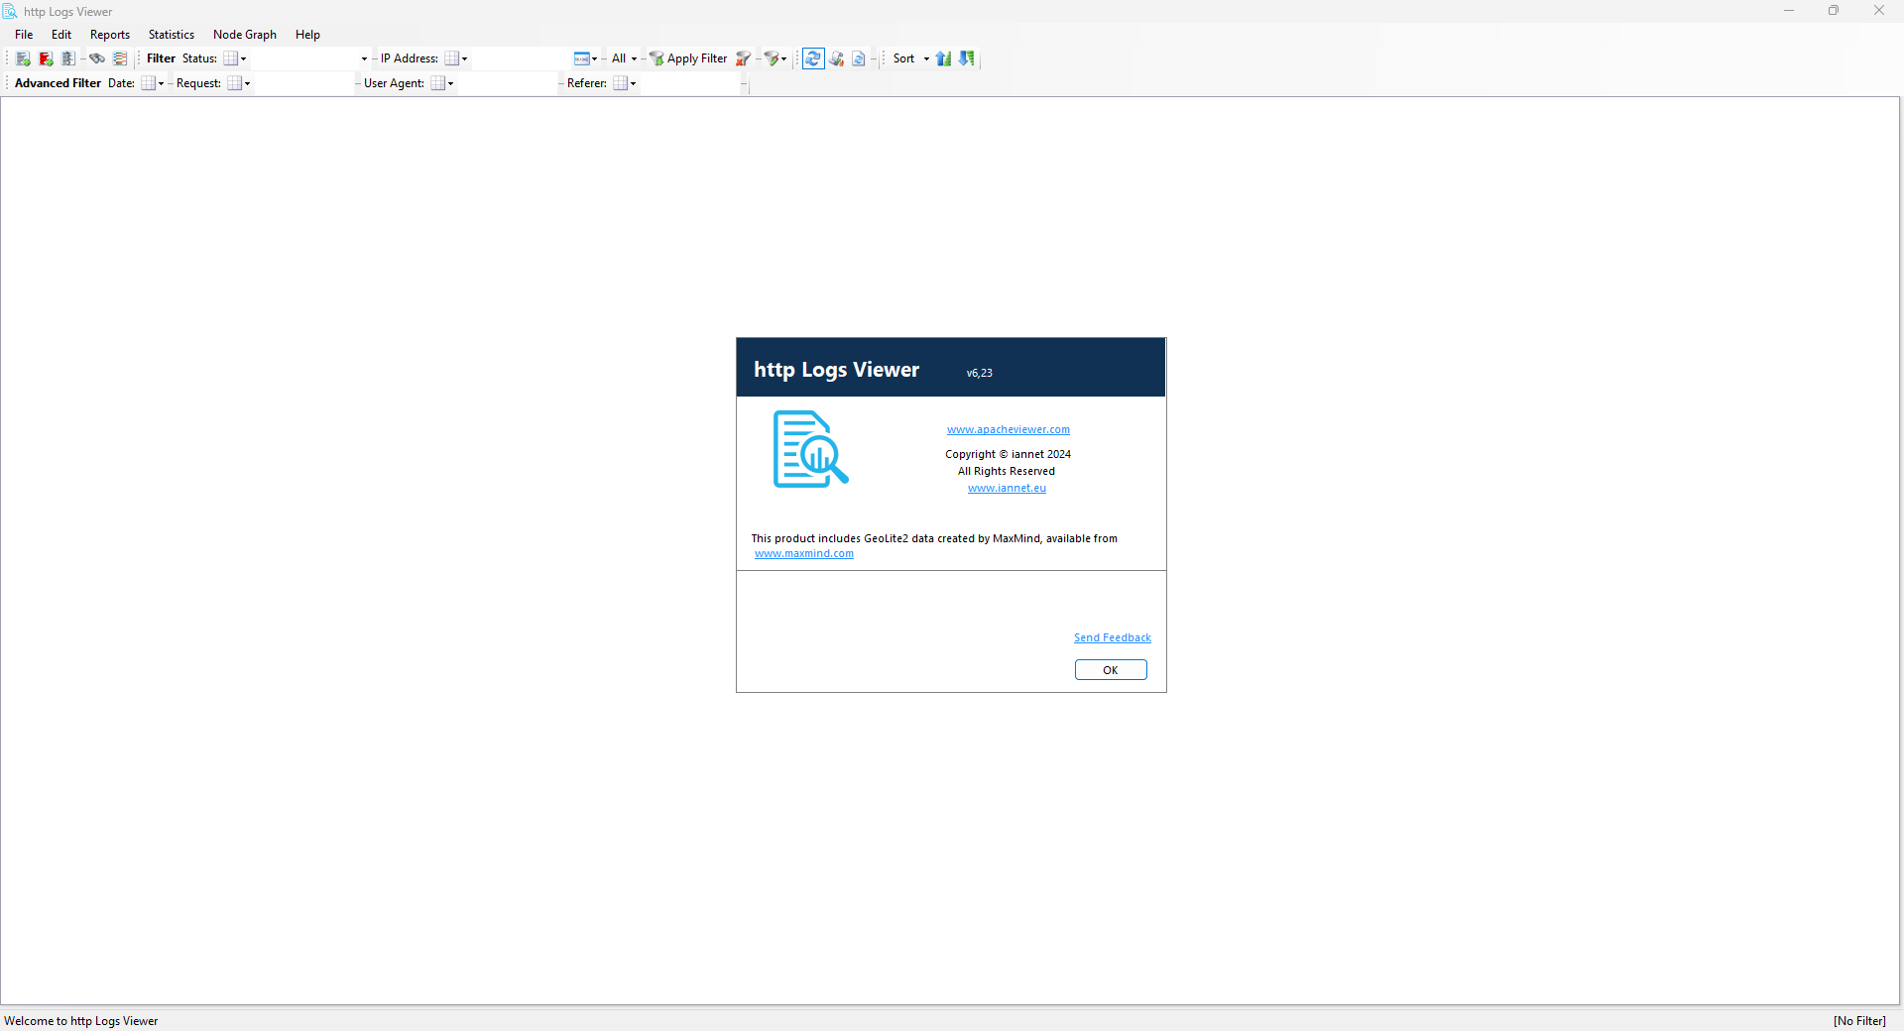The width and height of the screenshot is (1904, 1031).
Task: Open the Help menu
Action: pos(307,35)
